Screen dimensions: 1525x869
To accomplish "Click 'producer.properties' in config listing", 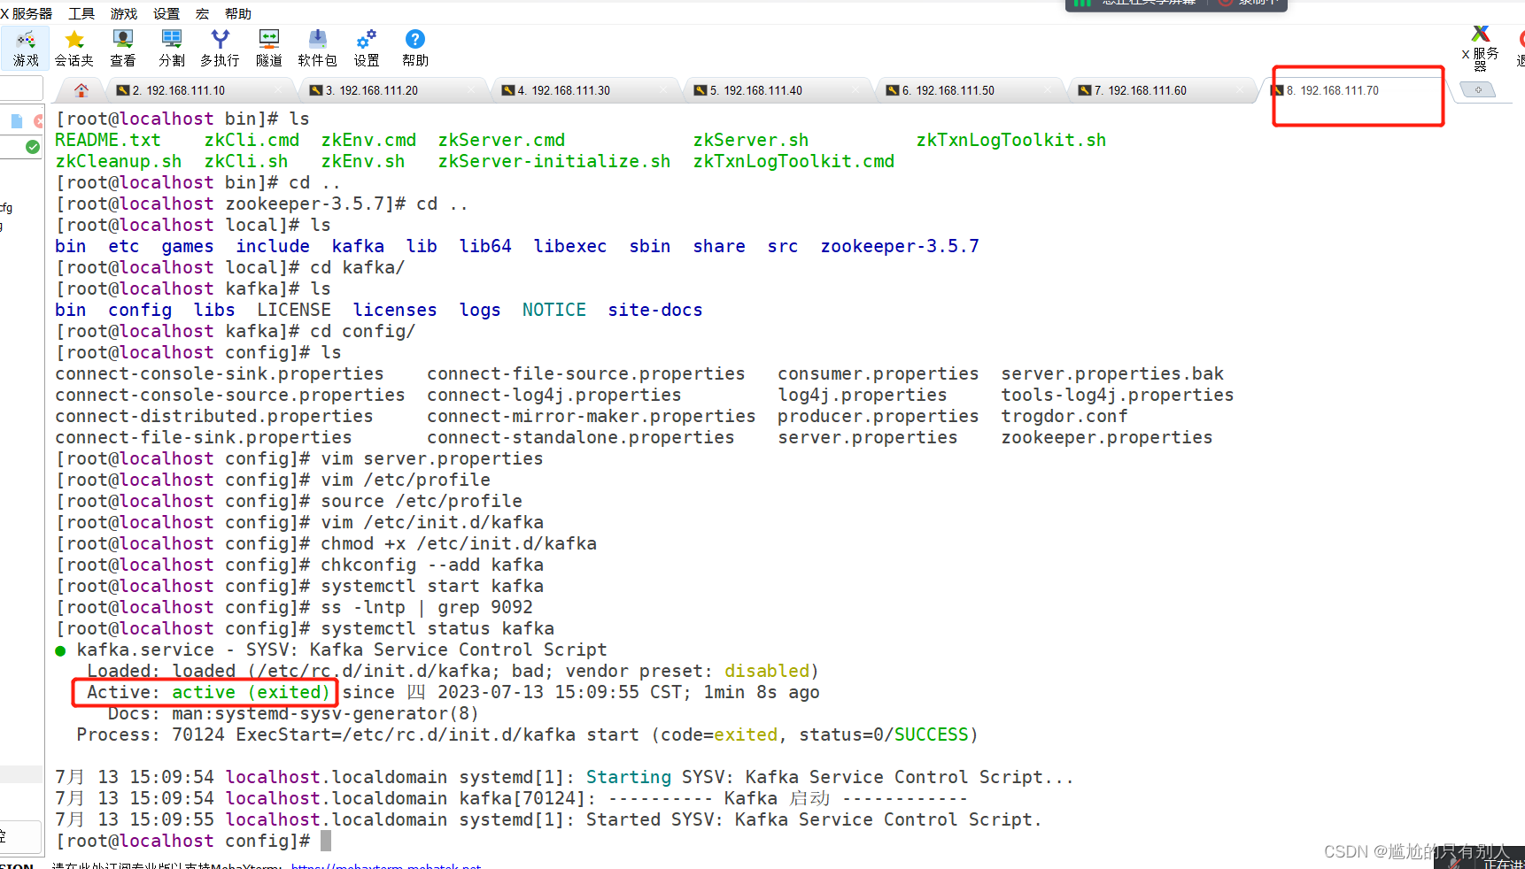I will click(x=879, y=416).
